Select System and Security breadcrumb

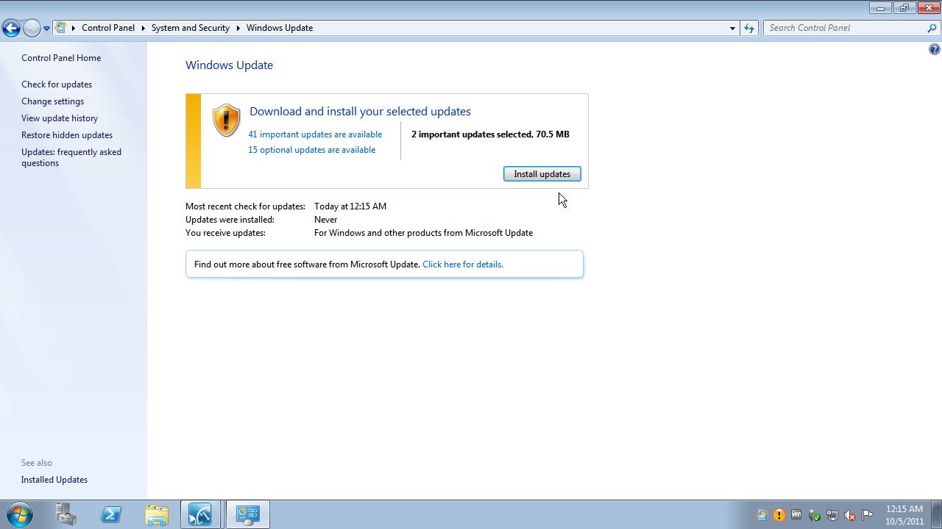click(x=191, y=28)
